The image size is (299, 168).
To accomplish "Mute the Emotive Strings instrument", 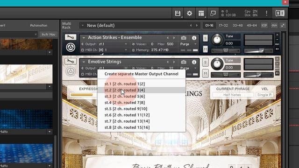I will 205,74.
